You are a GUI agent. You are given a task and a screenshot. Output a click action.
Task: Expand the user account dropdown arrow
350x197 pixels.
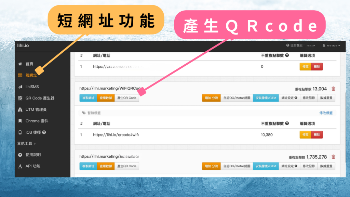[x=339, y=45]
